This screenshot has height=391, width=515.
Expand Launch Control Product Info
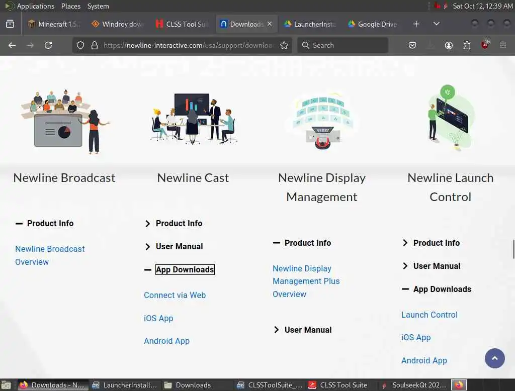(431, 243)
